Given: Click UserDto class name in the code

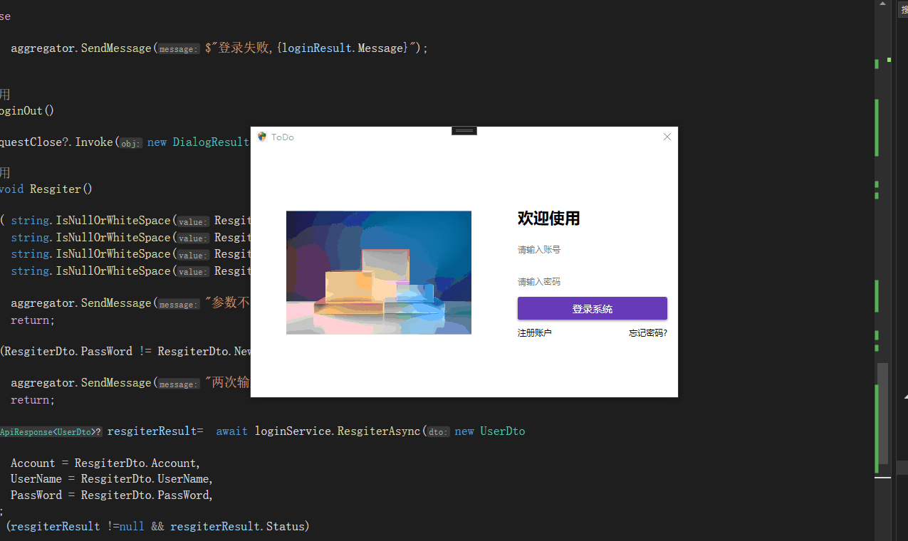Looking at the screenshot, I should click(x=502, y=431).
